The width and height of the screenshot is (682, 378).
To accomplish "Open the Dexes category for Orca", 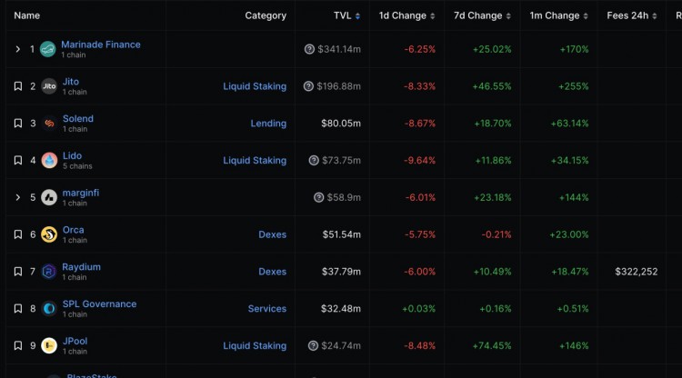I will click(272, 234).
